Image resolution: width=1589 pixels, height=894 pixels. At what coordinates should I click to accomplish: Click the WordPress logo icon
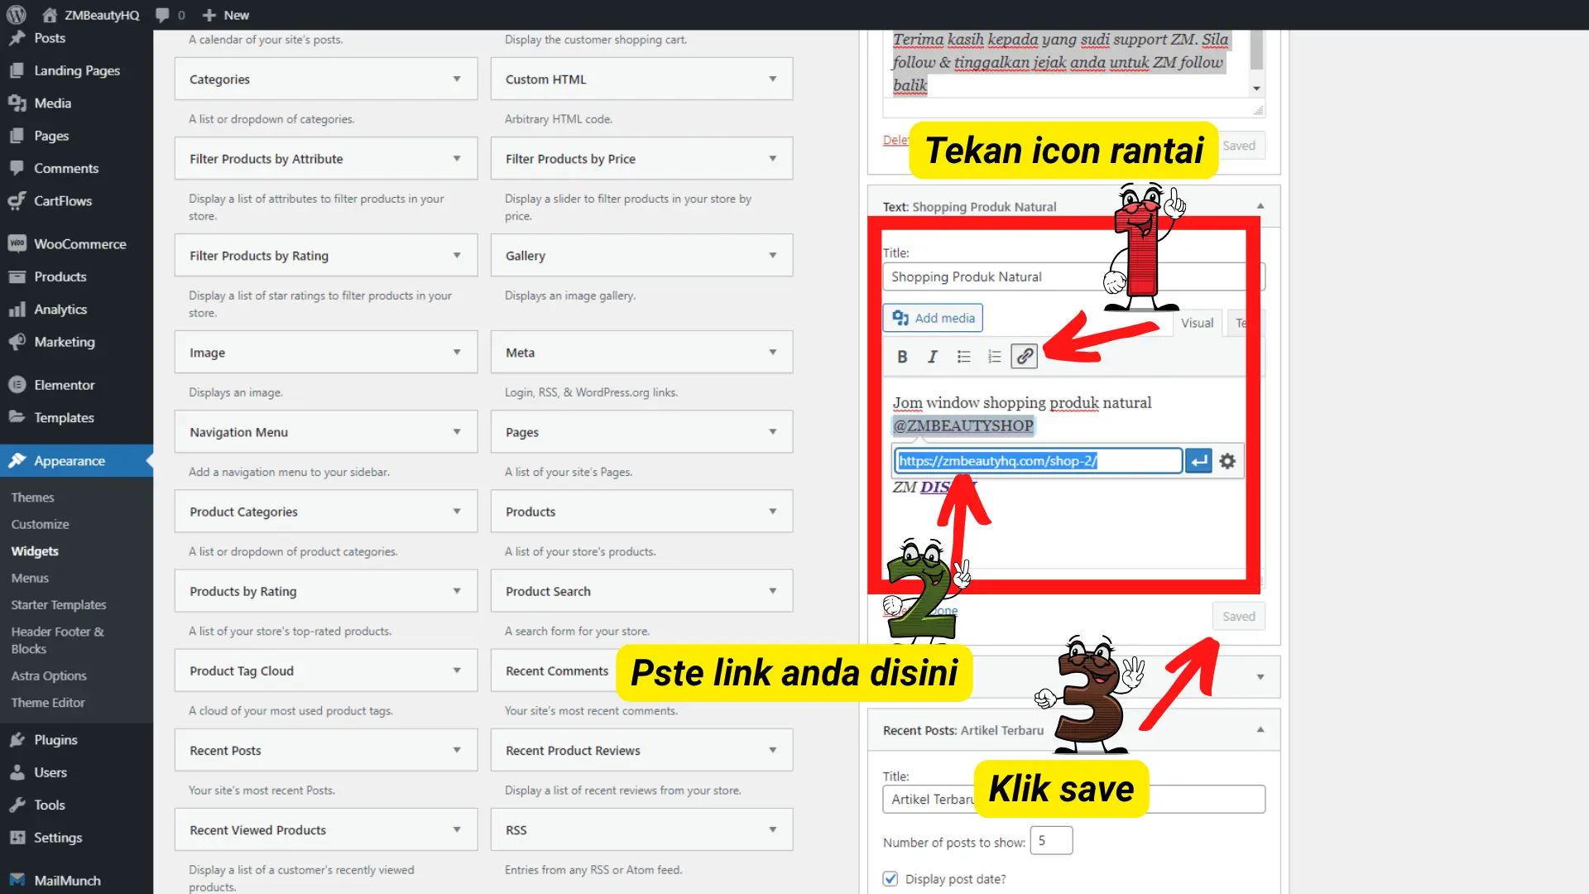17,15
